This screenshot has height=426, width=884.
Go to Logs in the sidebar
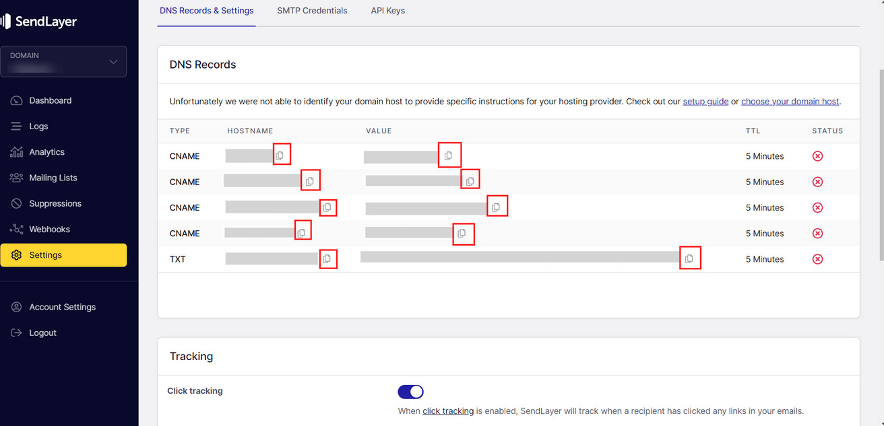63,126
